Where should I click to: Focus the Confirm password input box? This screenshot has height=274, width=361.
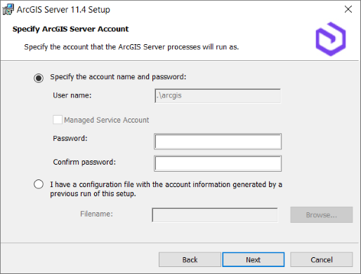click(x=218, y=163)
